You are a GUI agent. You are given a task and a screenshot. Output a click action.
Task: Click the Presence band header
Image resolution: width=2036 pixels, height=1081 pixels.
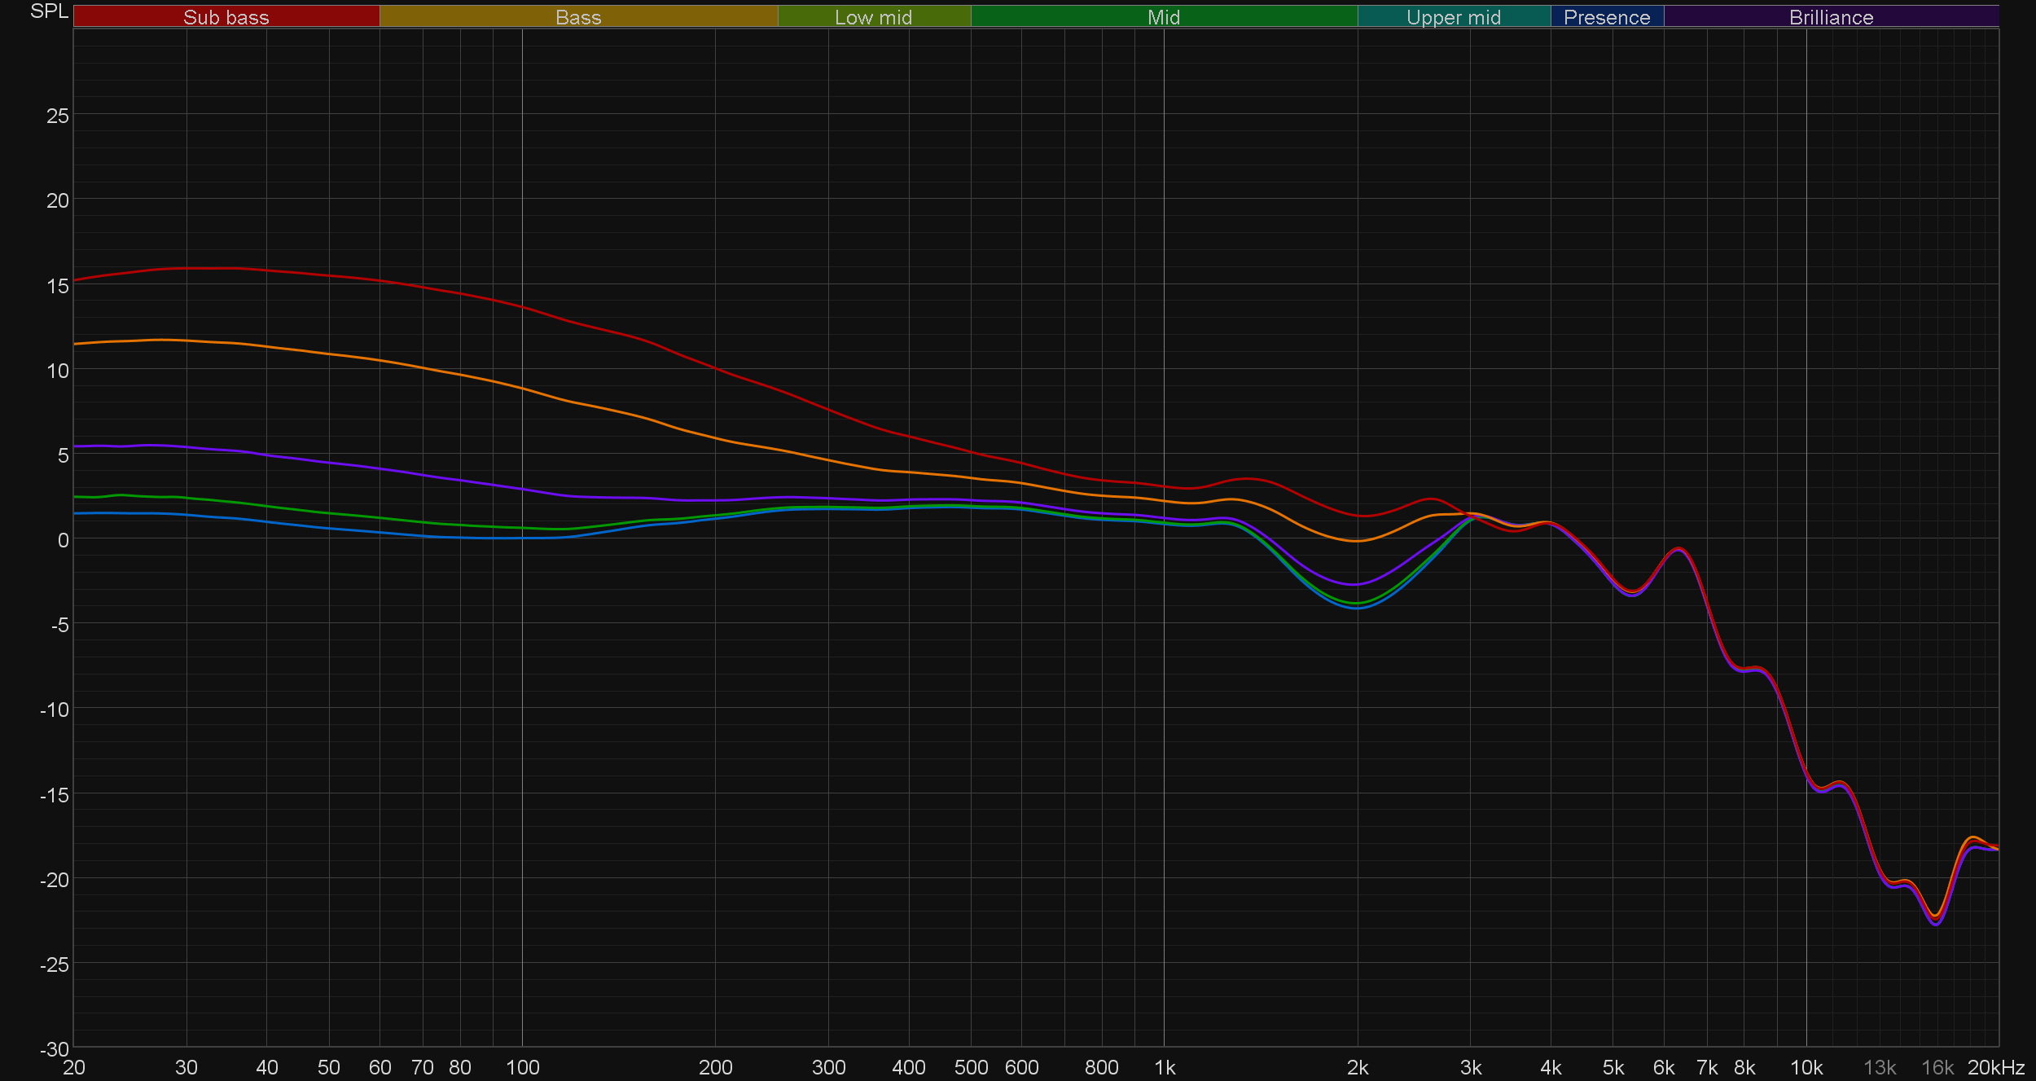click(1606, 17)
